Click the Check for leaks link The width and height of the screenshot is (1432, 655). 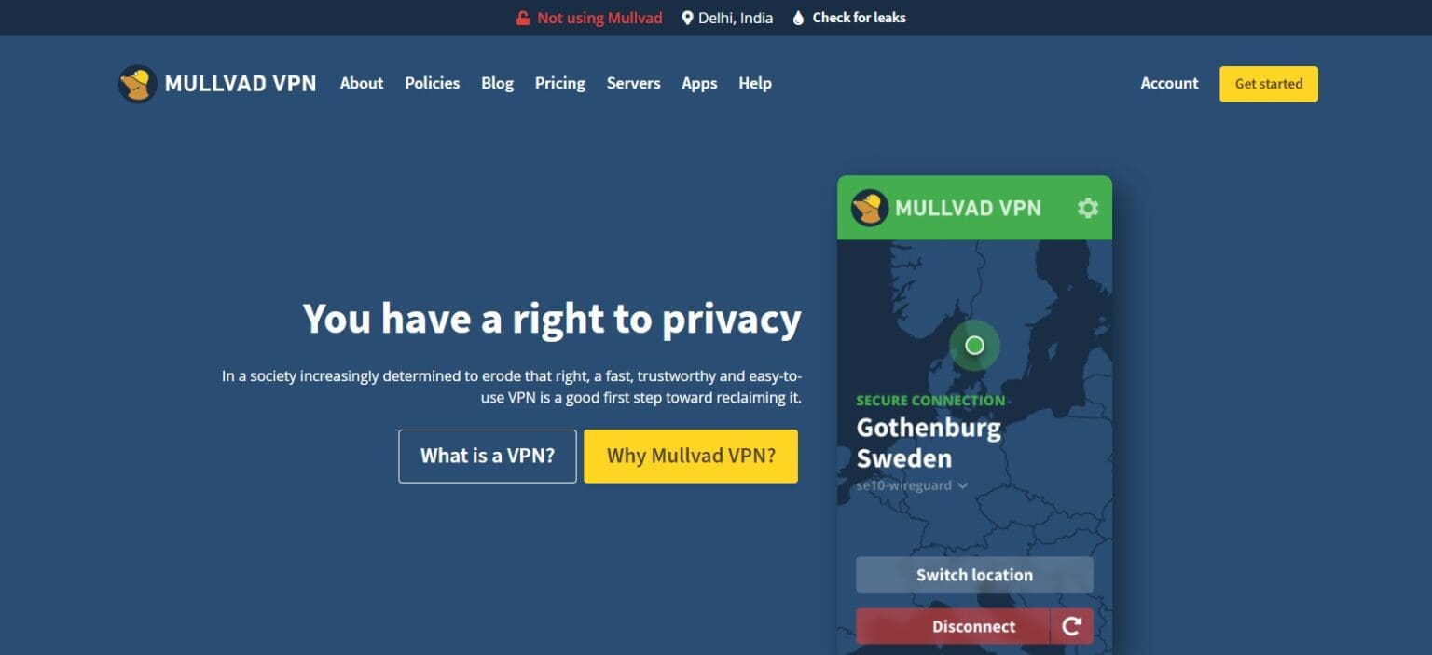[859, 18]
